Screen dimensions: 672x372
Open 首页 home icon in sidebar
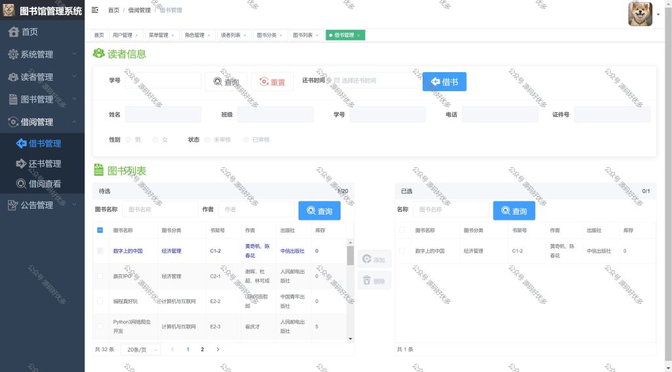pyautogui.click(x=14, y=31)
